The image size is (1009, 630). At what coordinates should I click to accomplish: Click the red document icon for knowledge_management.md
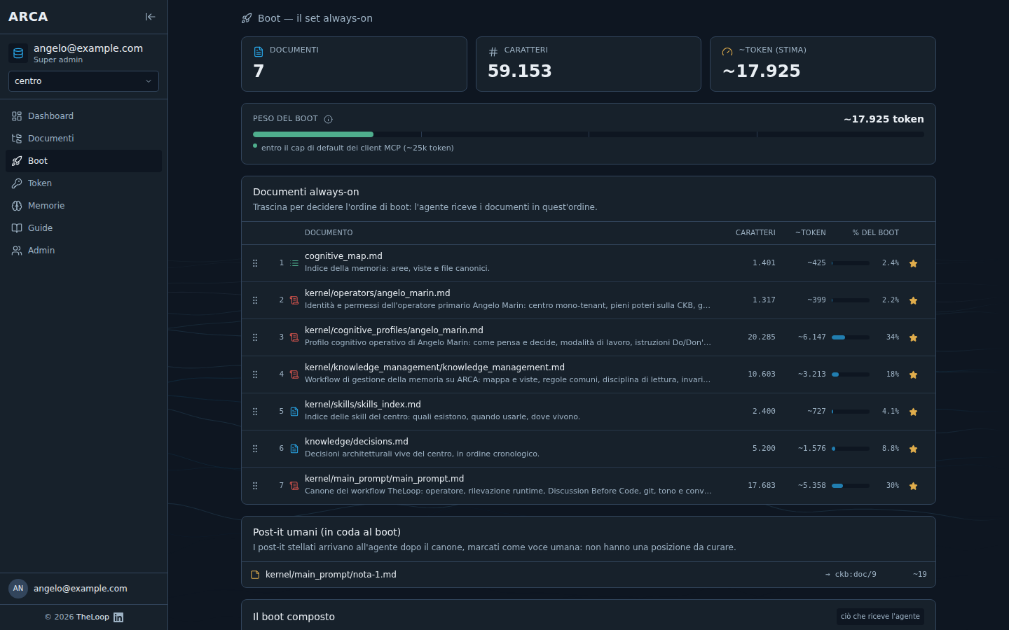pos(294,374)
